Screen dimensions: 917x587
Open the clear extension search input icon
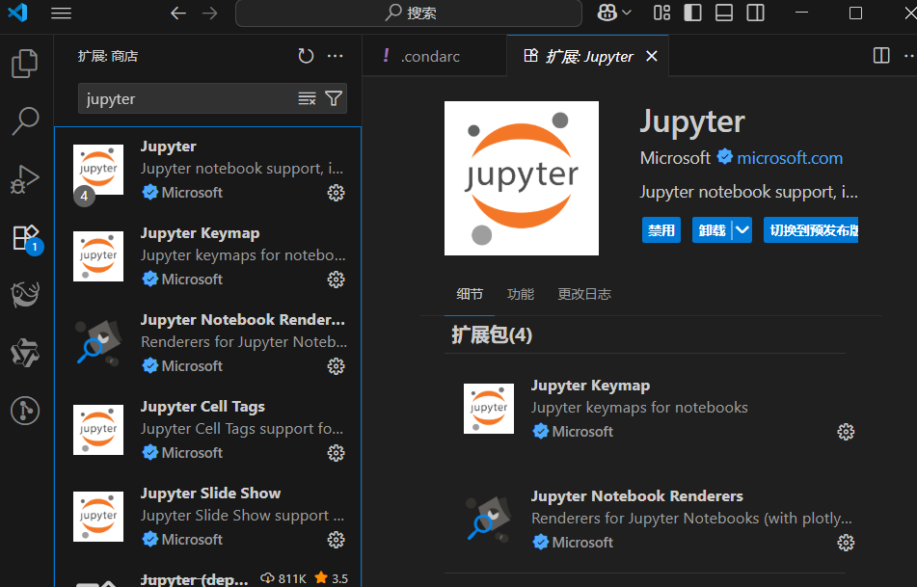point(307,97)
